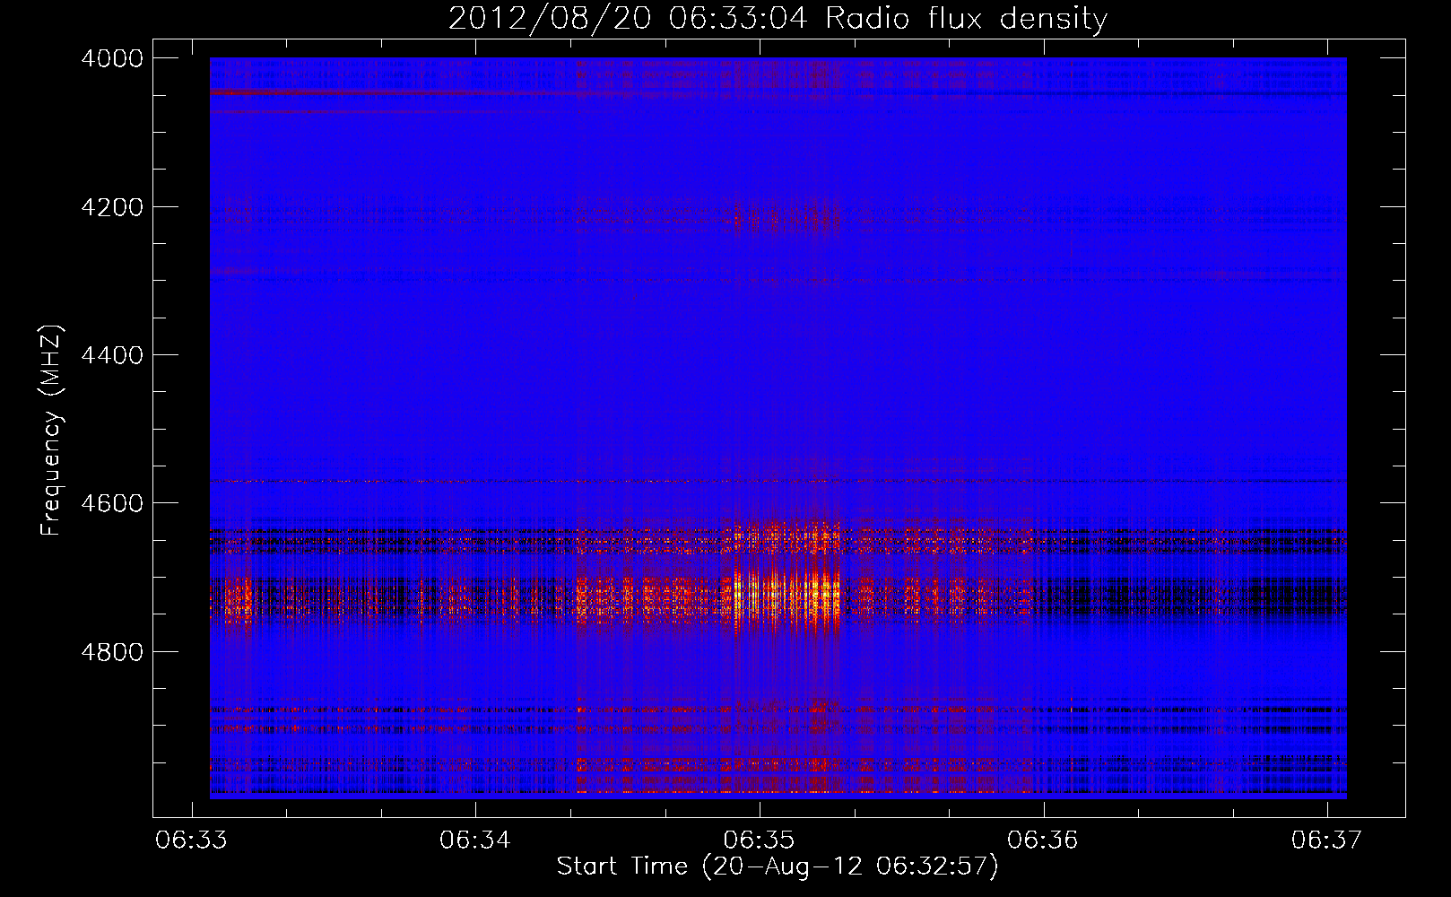The height and width of the screenshot is (897, 1451).
Task: Click the 06:34 time tick label
Action: point(475,840)
